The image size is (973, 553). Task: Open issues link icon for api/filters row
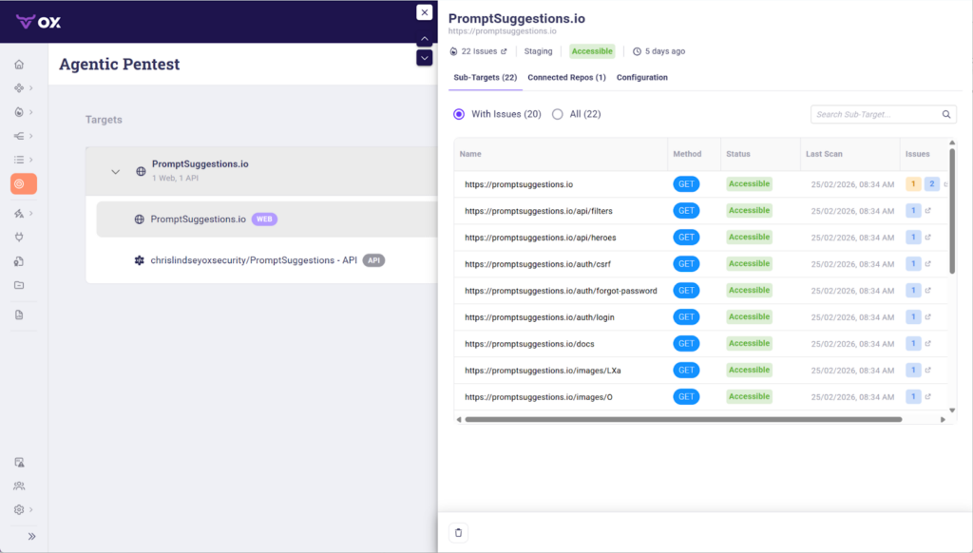pyautogui.click(x=928, y=210)
